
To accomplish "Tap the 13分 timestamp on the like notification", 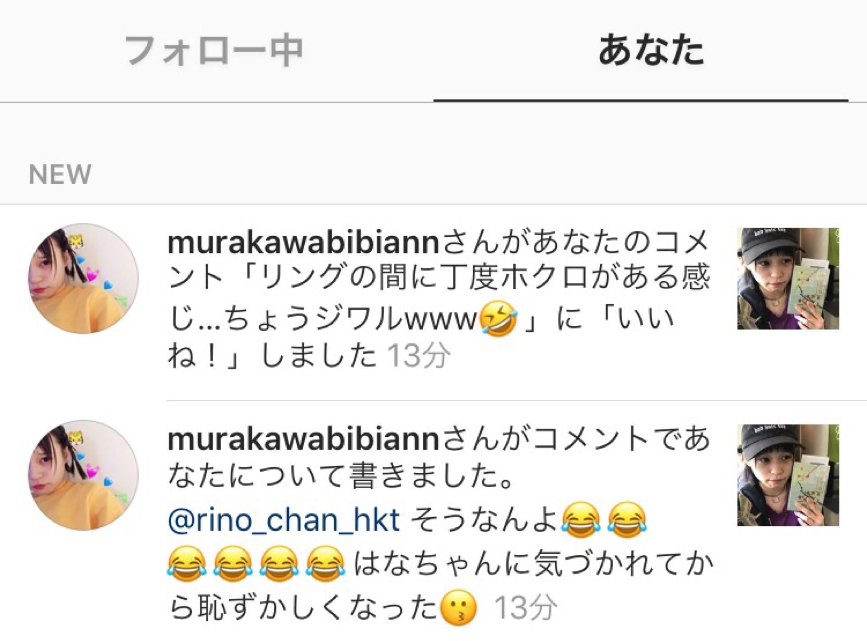I will (419, 356).
